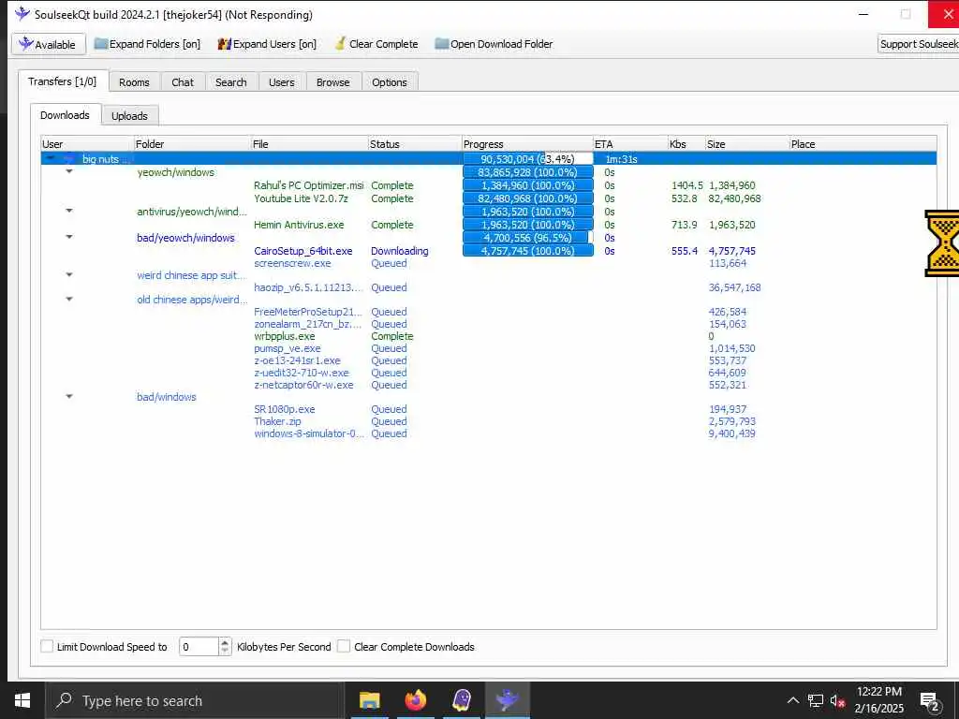Sort by the File column header
959x719 pixels.
tap(309, 144)
